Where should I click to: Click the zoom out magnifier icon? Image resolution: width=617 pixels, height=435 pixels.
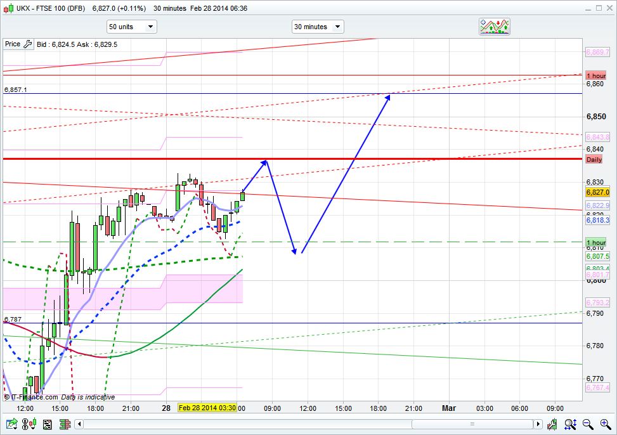click(x=588, y=424)
